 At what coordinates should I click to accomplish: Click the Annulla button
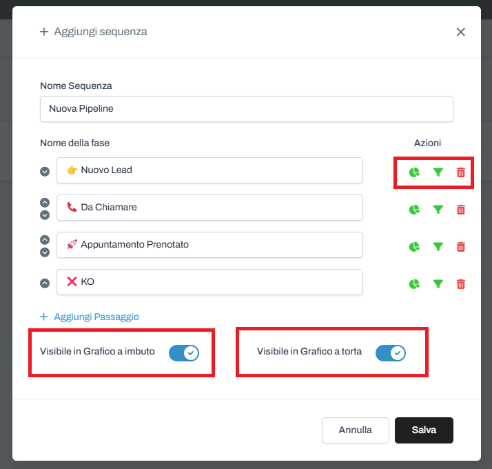355,430
